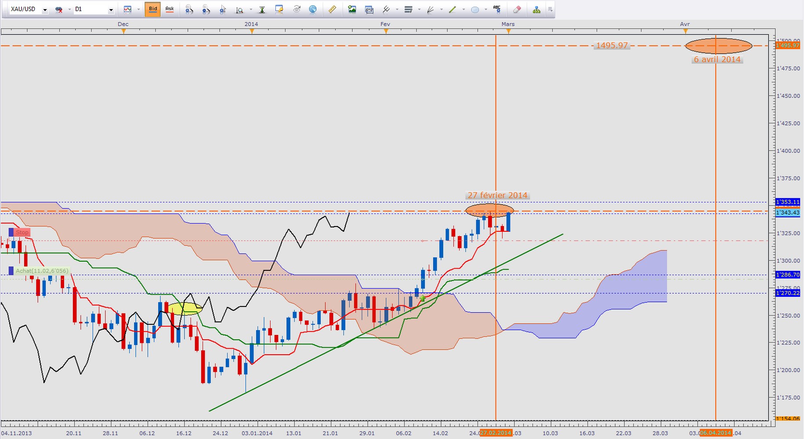804x439 pixels.
Task: Click the chart window icon
Action: (x=369, y=9)
